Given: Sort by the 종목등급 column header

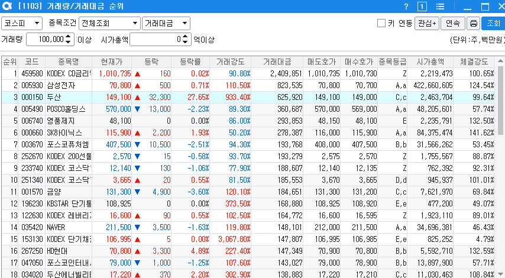Looking at the screenshot, I should pyautogui.click(x=392, y=62).
